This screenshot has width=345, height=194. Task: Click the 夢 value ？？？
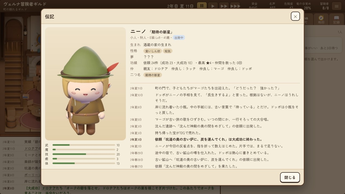(x=149, y=57)
